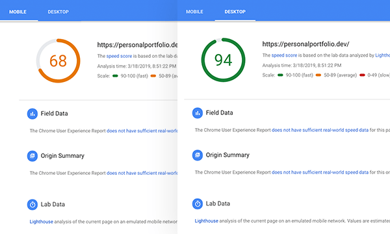
Task: Open the speed score link in left report
Action: (x=119, y=56)
